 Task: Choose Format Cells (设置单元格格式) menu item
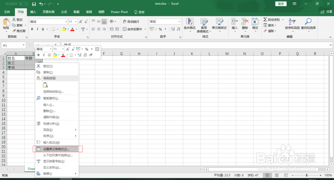(57, 149)
